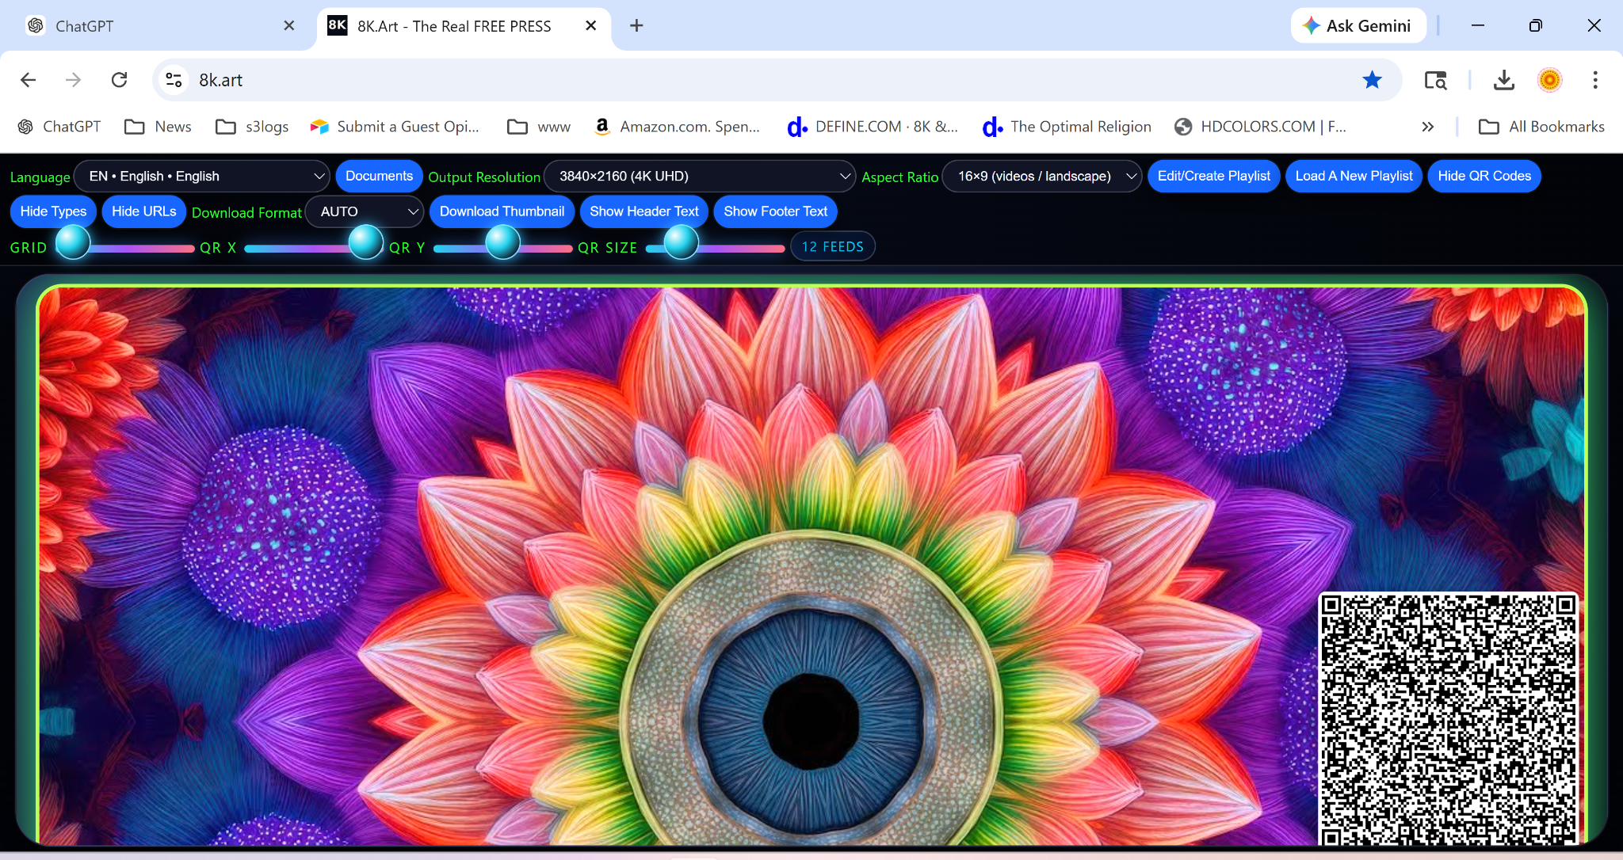Click the QR Y slider knob
The width and height of the screenshot is (1623, 860).
pyautogui.click(x=502, y=242)
